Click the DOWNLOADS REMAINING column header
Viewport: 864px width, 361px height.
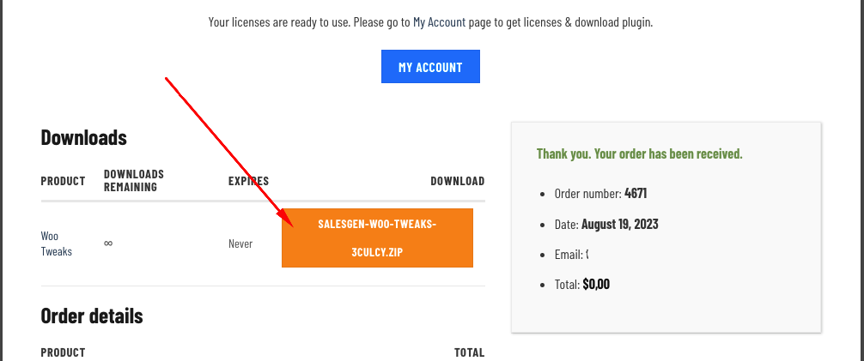pos(134,180)
